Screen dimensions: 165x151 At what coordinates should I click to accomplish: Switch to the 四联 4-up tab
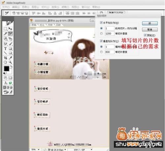click(58, 25)
